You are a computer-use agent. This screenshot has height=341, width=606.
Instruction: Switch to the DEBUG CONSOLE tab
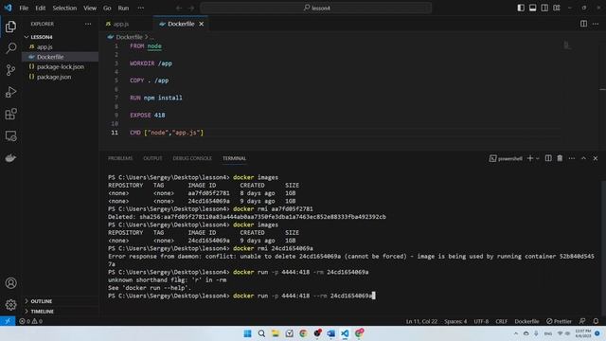[x=192, y=158]
